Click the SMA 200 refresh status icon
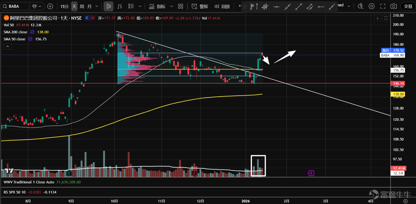 click(x=32, y=32)
